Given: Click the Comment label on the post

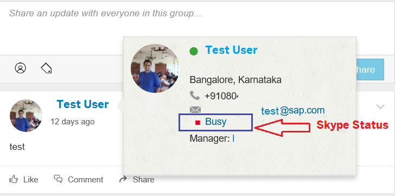Looking at the screenshot, I should pyautogui.click(x=85, y=180).
